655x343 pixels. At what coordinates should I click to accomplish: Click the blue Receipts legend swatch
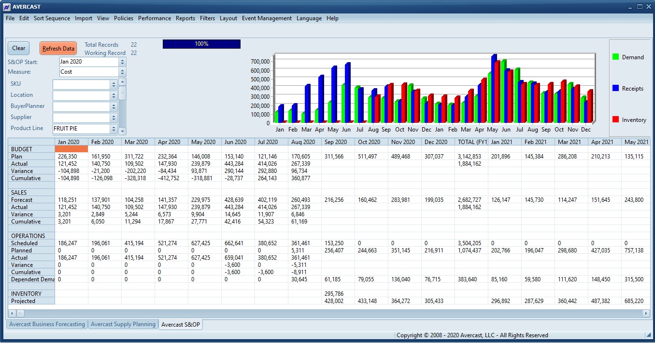click(x=615, y=88)
